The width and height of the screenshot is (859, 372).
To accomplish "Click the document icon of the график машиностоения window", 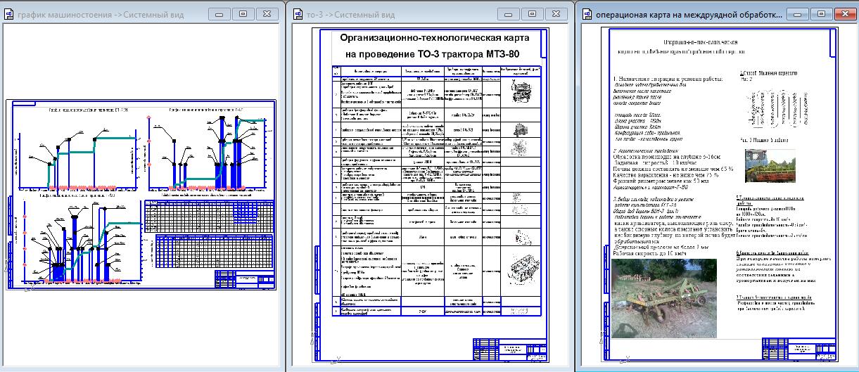I will (8, 13).
